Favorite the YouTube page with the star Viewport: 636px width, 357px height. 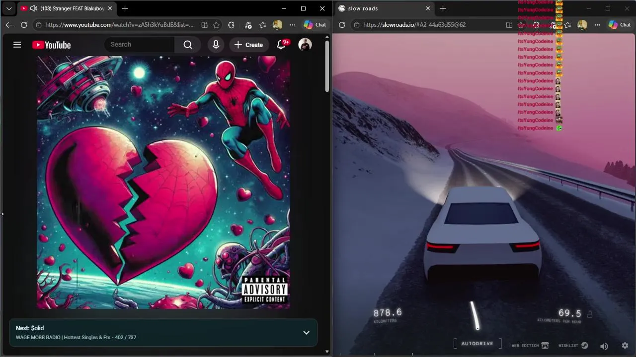[x=216, y=25]
